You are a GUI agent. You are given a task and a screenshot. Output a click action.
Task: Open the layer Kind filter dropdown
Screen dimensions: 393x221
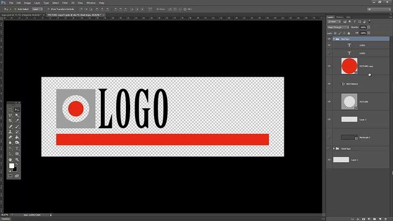coord(334,22)
